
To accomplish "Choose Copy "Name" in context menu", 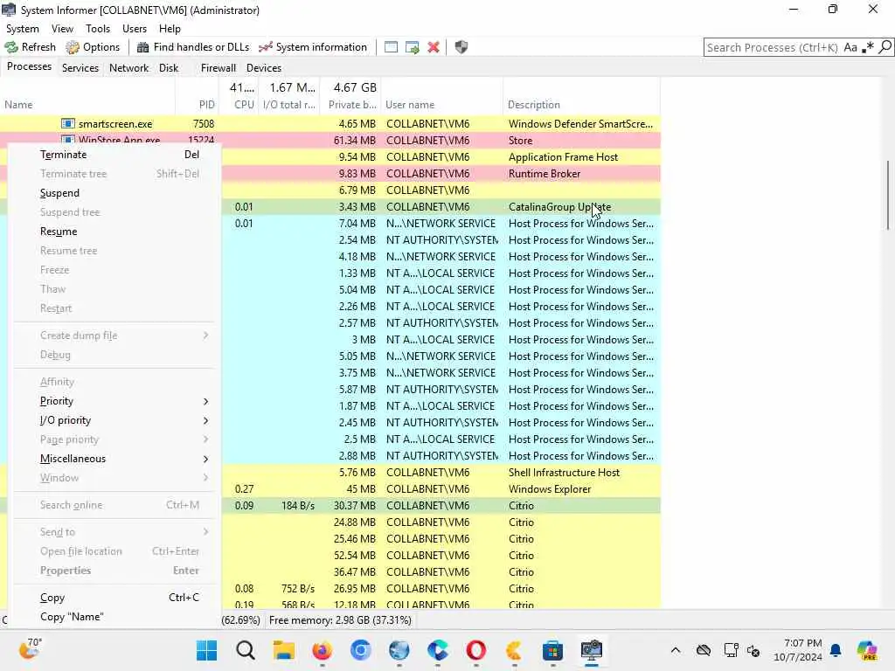I will (114, 617).
